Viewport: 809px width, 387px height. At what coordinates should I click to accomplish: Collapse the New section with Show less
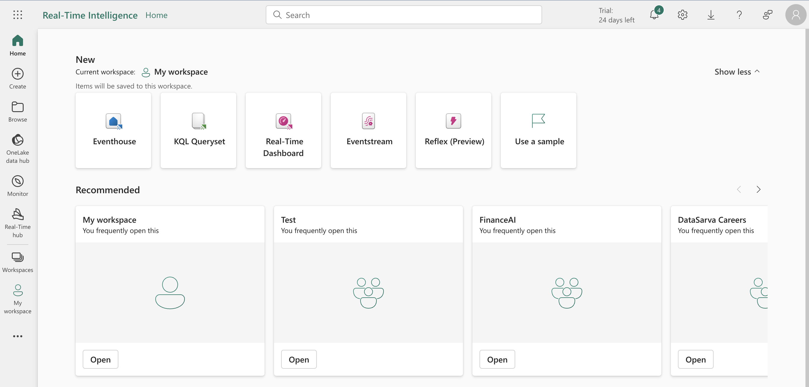click(x=737, y=72)
